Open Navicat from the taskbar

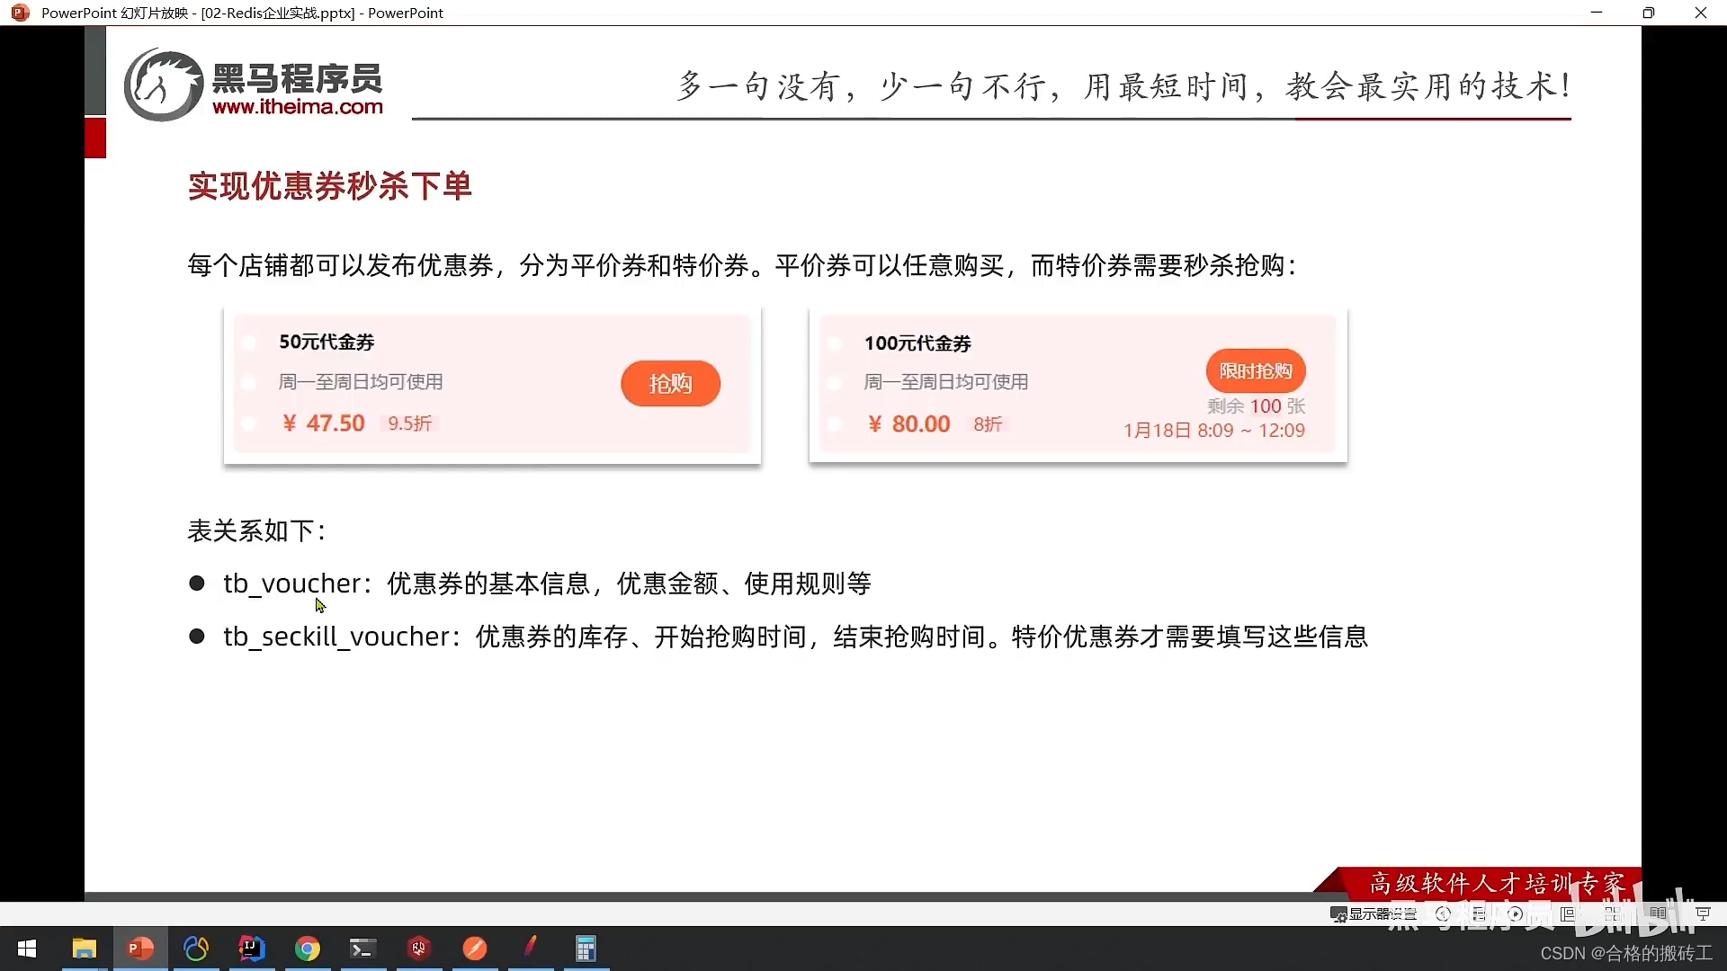tap(196, 949)
